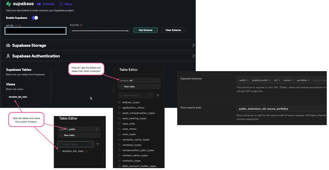Click the eye icon before dockets_list_view in Table Editor
The height and width of the screenshot is (170, 329).
59,151
